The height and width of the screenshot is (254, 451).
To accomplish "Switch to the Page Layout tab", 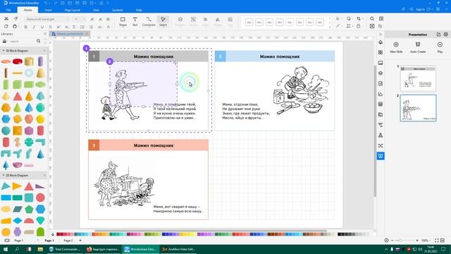I will pos(72,10).
